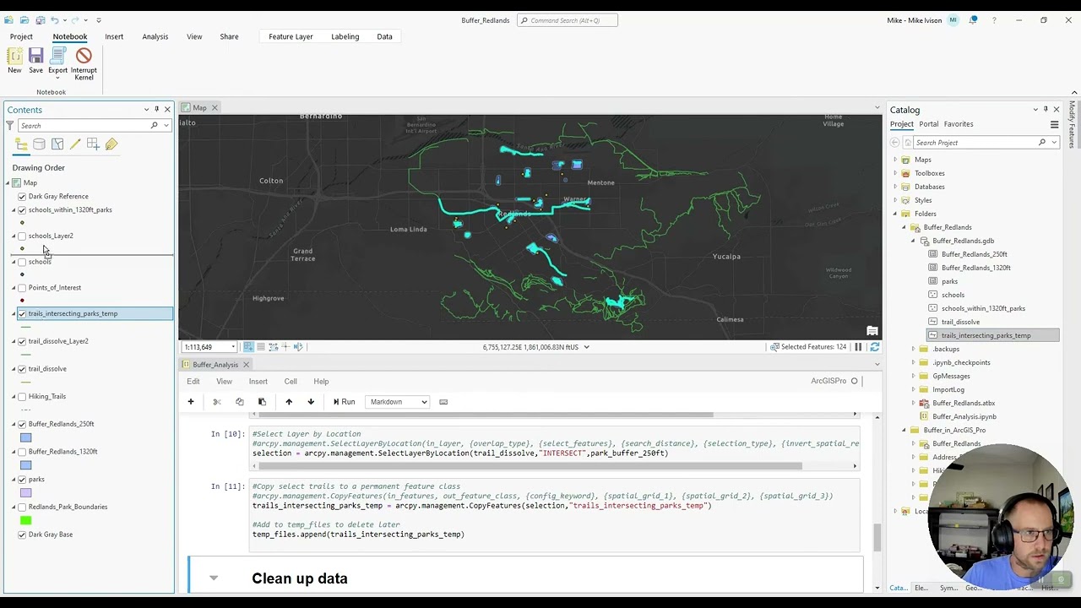Viewport: 1081px width, 608px height.
Task: Collapse the Folders node in Catalog
Action: tap(895, 214)
